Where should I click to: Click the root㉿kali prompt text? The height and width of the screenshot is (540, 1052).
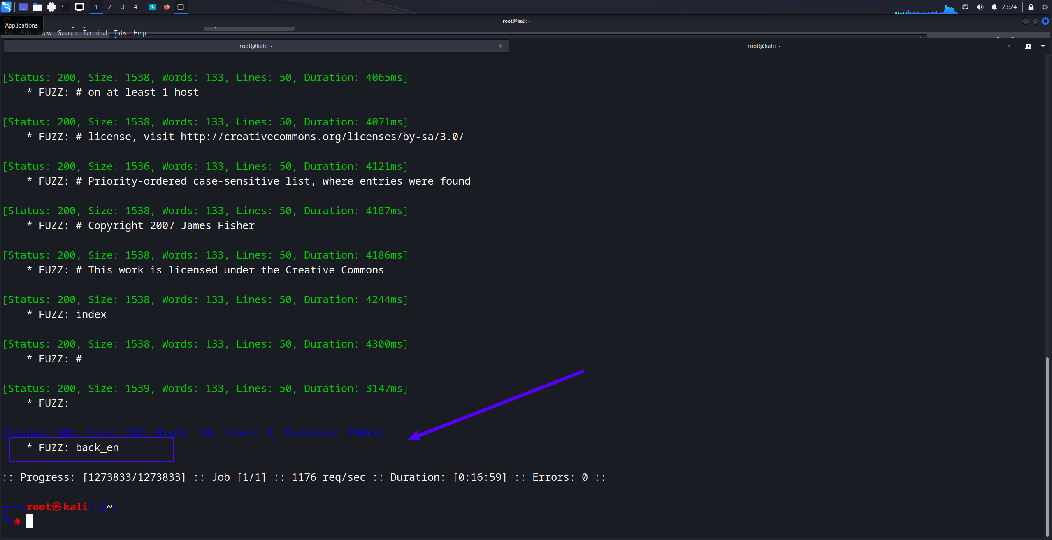[x=57, y=507]
